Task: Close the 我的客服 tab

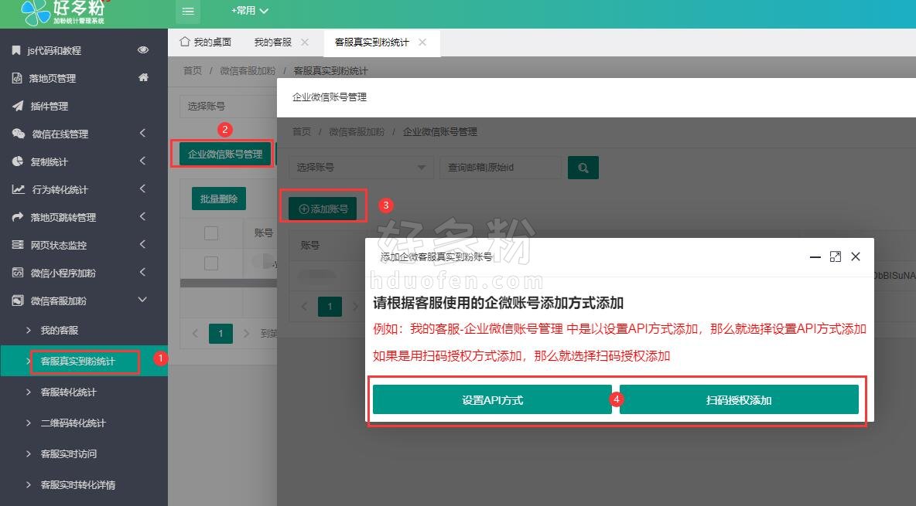Action: click(x=305, y=42)
